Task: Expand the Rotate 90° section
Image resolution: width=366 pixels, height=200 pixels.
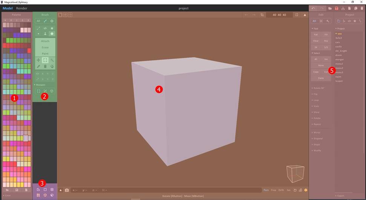Action: [x=319, y=88]
